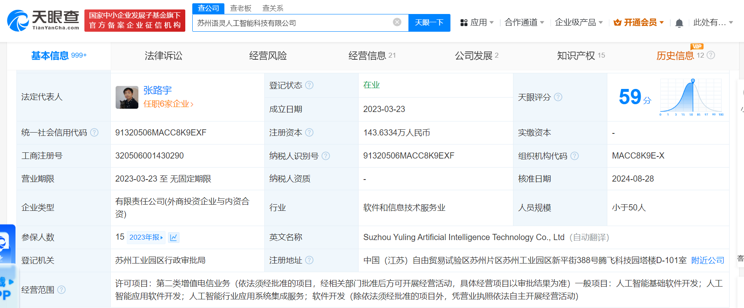The height and width of the screenshot is (308, 744).
Task: Switch to the 知识产权 tab
Action: point(581,56)
